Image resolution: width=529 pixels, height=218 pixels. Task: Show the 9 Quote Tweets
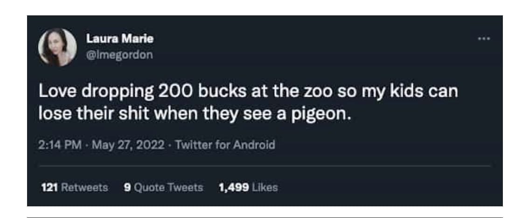click(164, 188)
